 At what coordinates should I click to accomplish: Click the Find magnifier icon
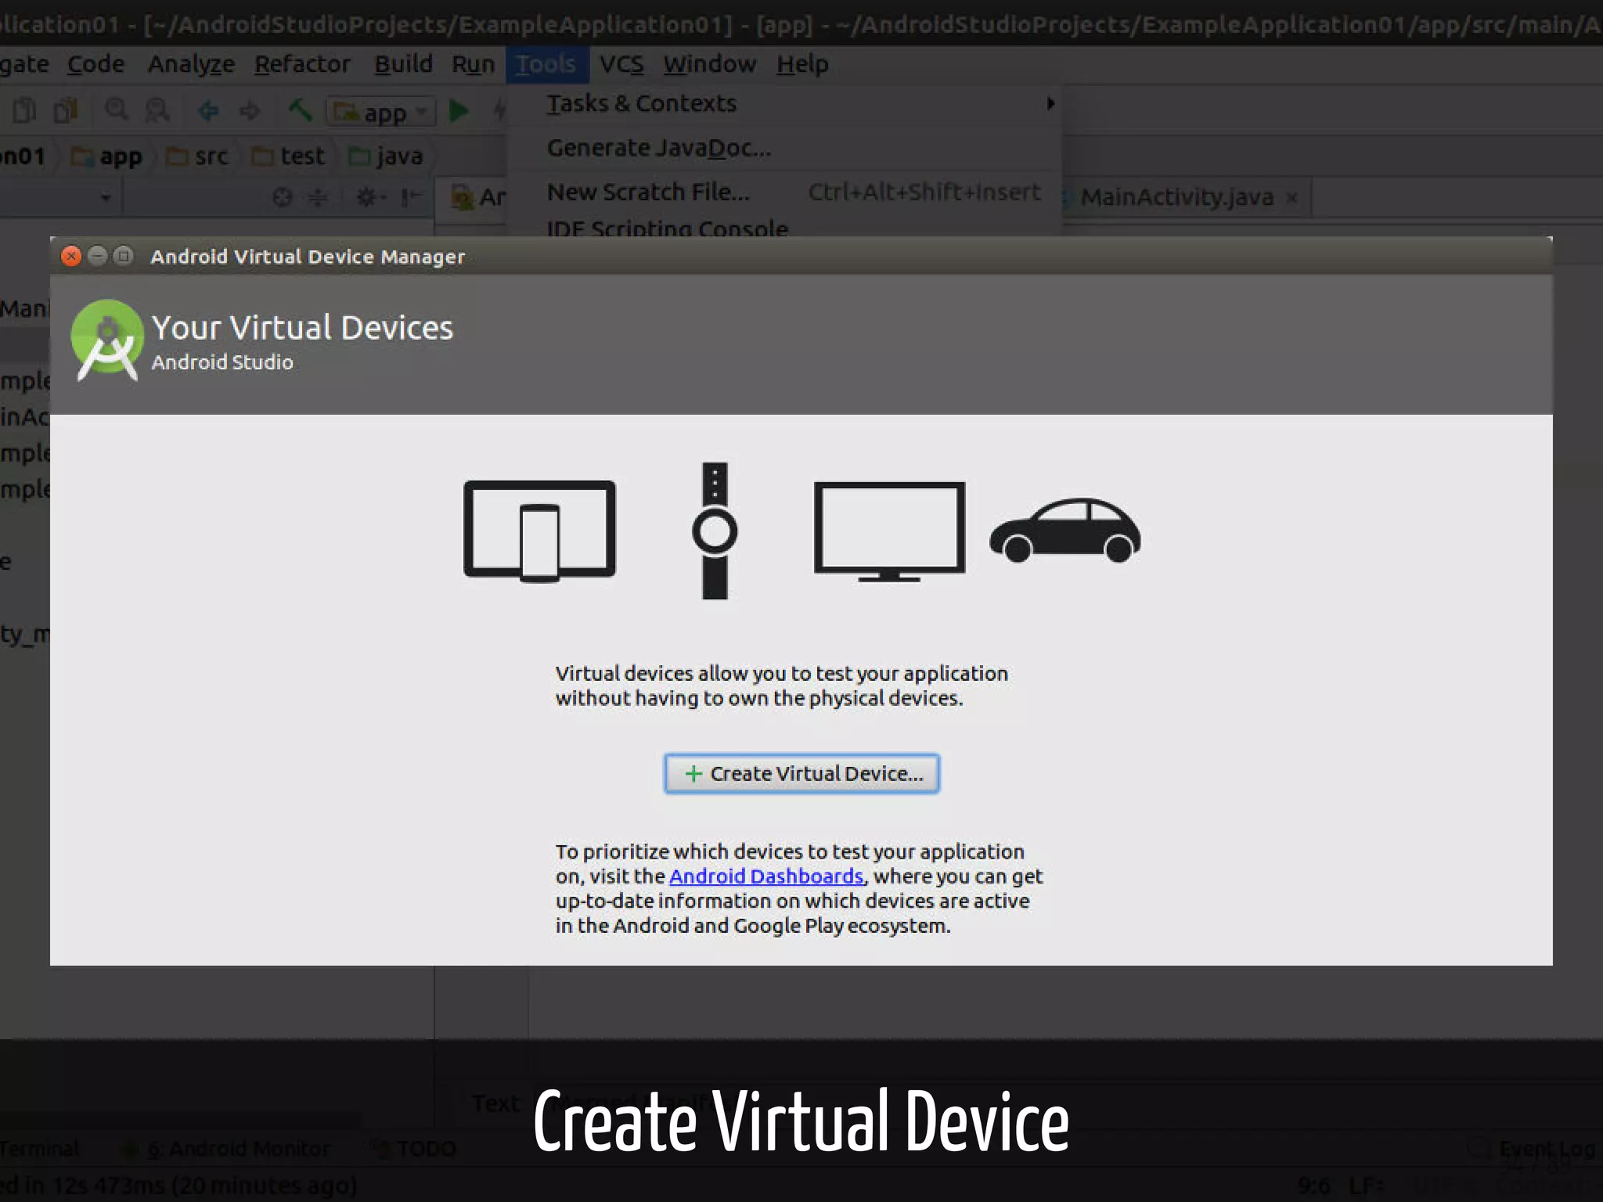coord(117,110)
